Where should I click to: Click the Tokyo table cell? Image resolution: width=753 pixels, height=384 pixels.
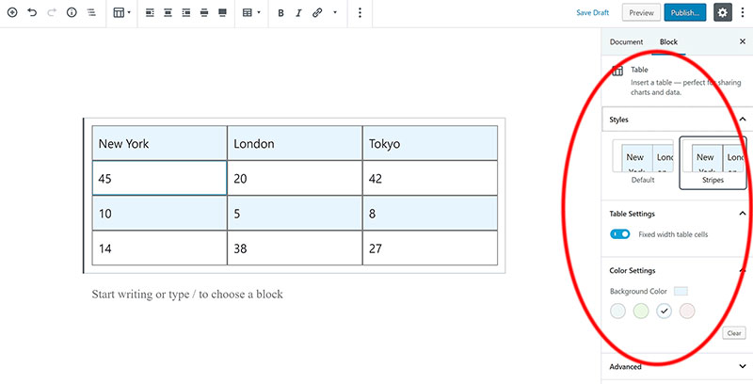pos(430,143)
